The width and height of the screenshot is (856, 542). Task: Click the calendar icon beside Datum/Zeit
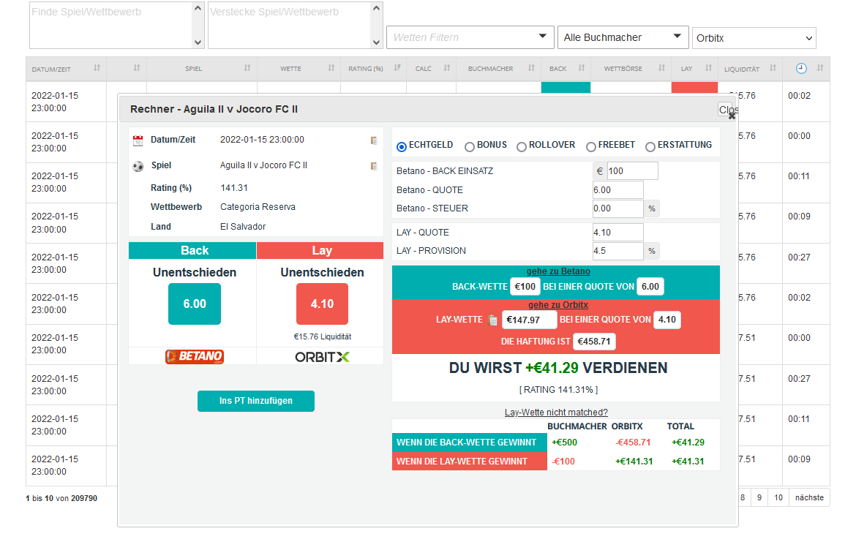pyautogui.click(x=138, y=140)
